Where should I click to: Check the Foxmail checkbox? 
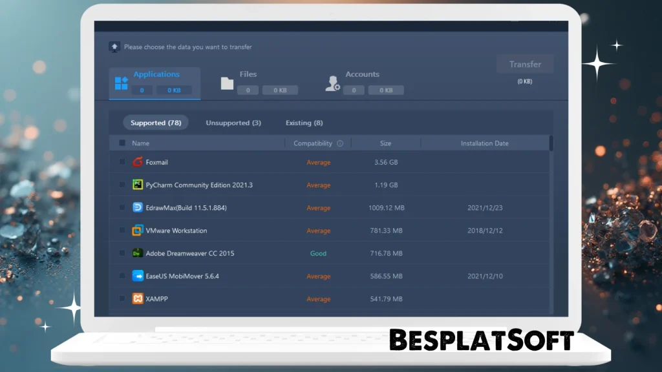[x=122, y=162]
